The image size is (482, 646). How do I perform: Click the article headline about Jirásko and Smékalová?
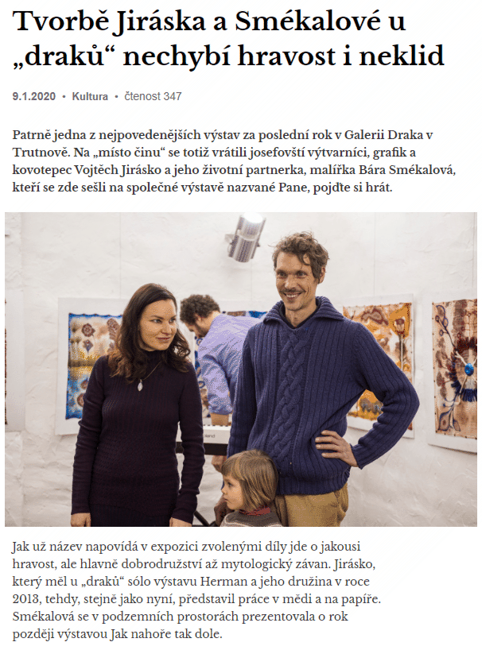coord(228,38)
